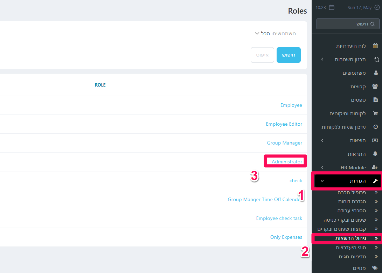Click the bell icon beside התראות

pos(375,154)
